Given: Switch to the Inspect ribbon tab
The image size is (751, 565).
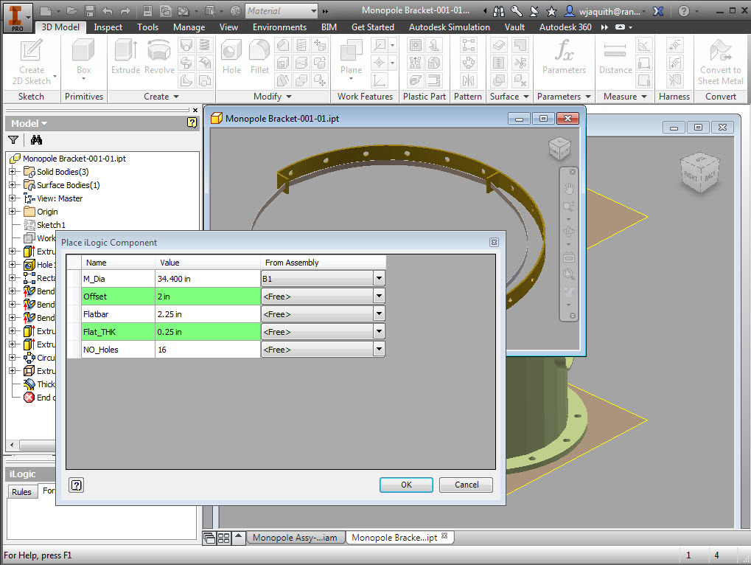Looking at the screenshot, I should point(108,27).
